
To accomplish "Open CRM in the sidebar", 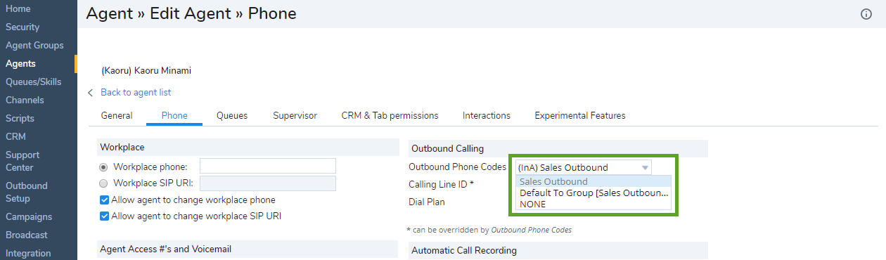I will (x=15, y=136).
